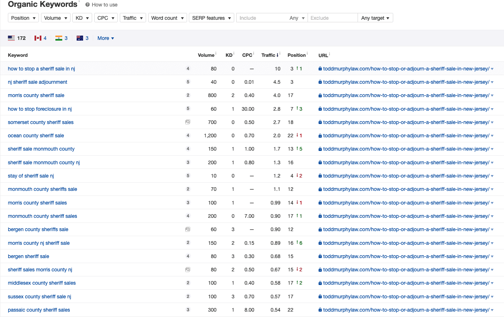Select the Canada flag tab with 4
Image resolution: width=504 pixels, height=317 pixels.
click(x=40, y=38)
